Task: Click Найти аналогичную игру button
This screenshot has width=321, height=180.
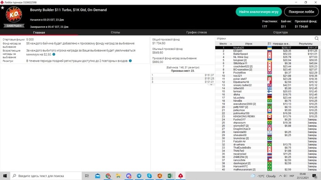Action: (x=259, y=12)
